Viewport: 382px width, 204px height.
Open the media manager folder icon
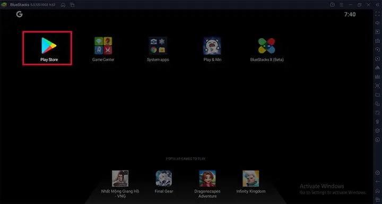[x=377, y=95]
